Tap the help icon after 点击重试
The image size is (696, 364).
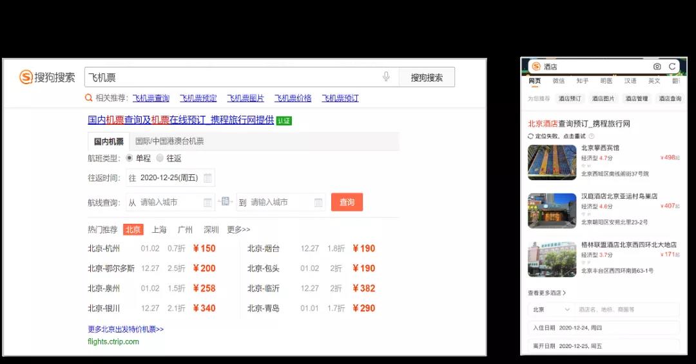pos(591,136)
